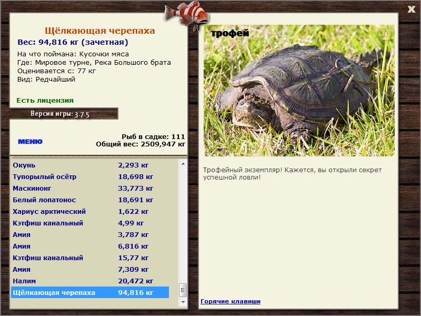Choose the Хариус арктический row
This screenshot has height=316, width=421.
[x=90, y=212]
